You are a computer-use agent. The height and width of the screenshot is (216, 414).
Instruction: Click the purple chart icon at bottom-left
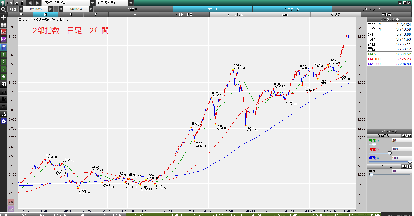pos(11,209)
